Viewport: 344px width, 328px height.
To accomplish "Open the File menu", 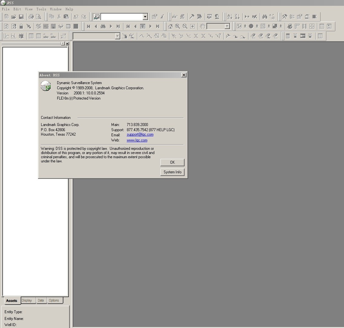I will tap(6, 9).
